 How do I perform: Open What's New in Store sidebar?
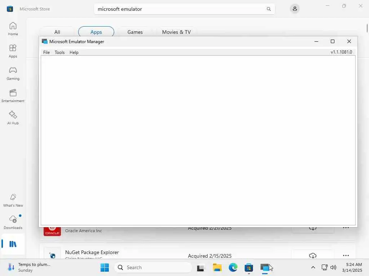point(13,201)
